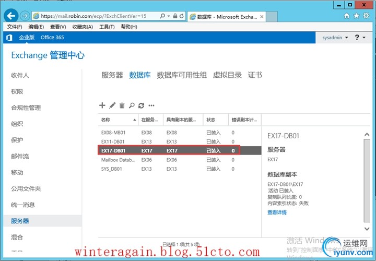Open the browser Home icon
The image size is (376, 261).
[x=347, y=16]
